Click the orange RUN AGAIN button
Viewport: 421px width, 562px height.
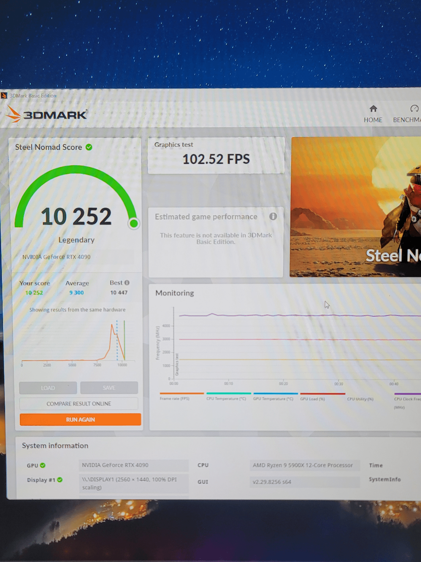80,419
